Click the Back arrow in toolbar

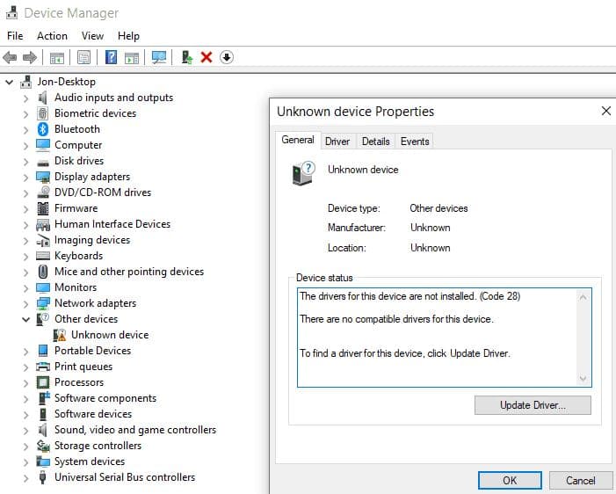click(x=11, y=57)
